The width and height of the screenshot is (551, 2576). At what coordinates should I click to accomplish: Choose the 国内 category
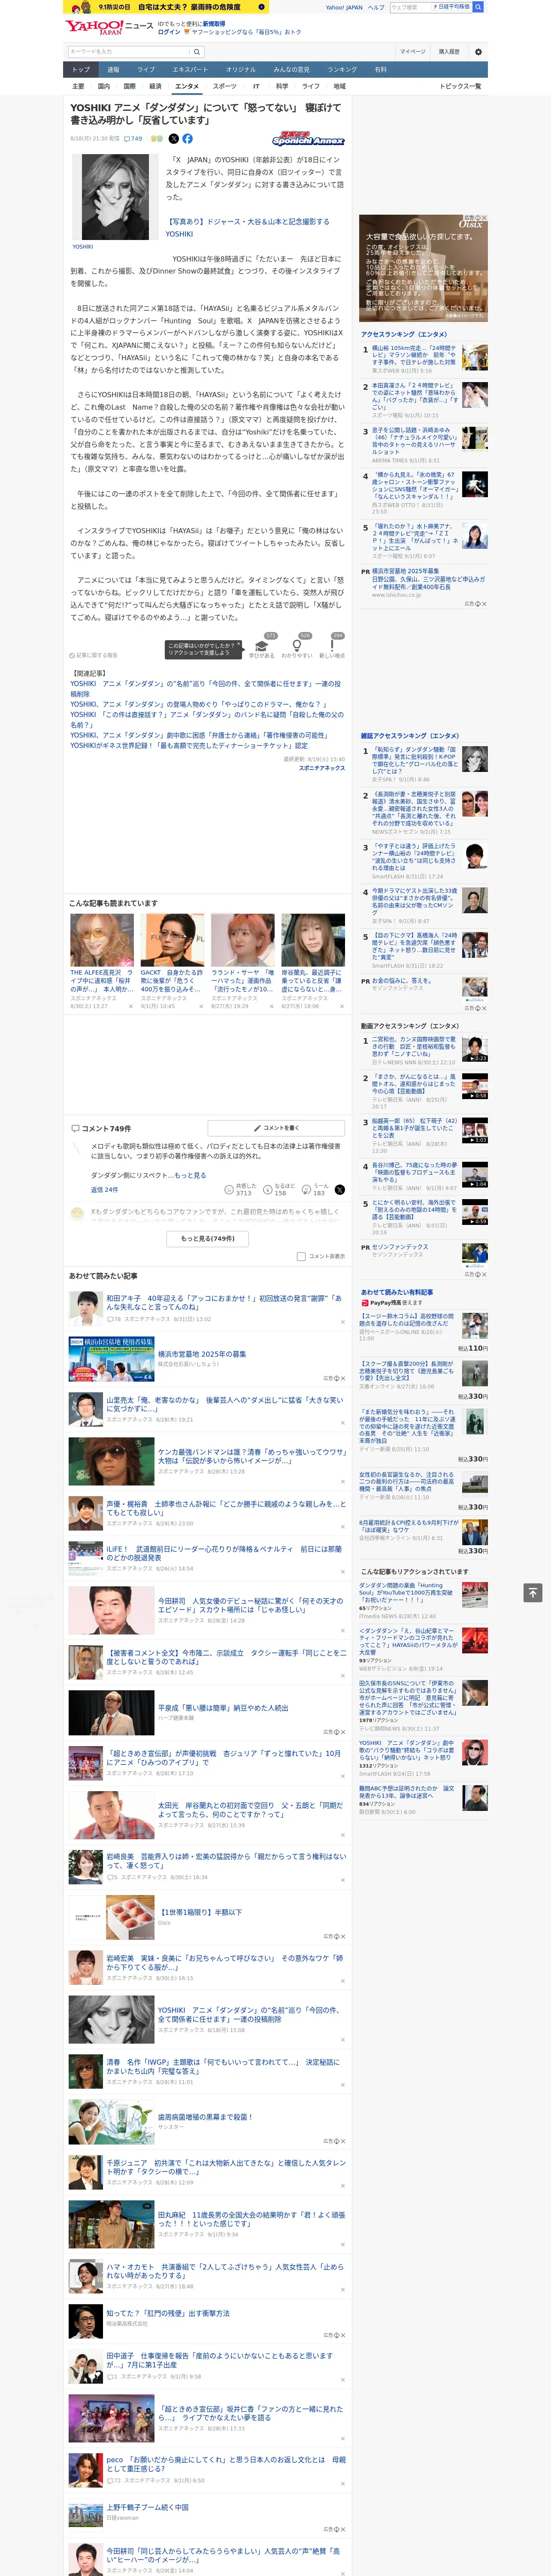pyautogui.click(x=104, y=86)
